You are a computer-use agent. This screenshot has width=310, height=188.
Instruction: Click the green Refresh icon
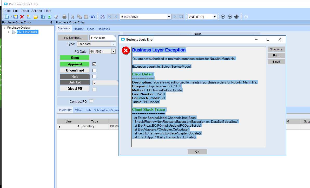[x=49, y=17]
